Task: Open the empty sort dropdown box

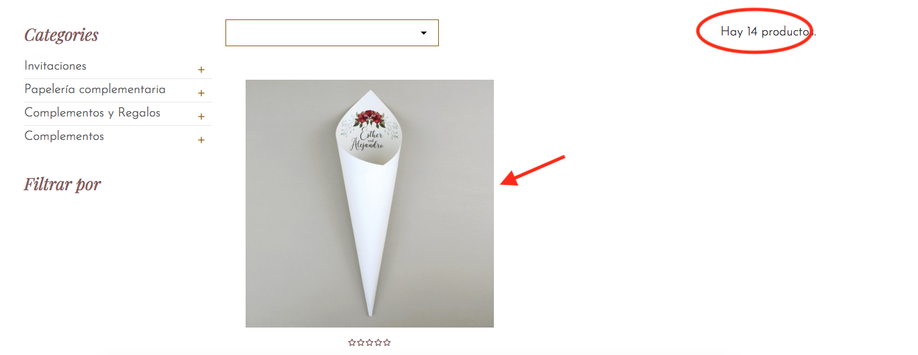Action: point(332,33)
